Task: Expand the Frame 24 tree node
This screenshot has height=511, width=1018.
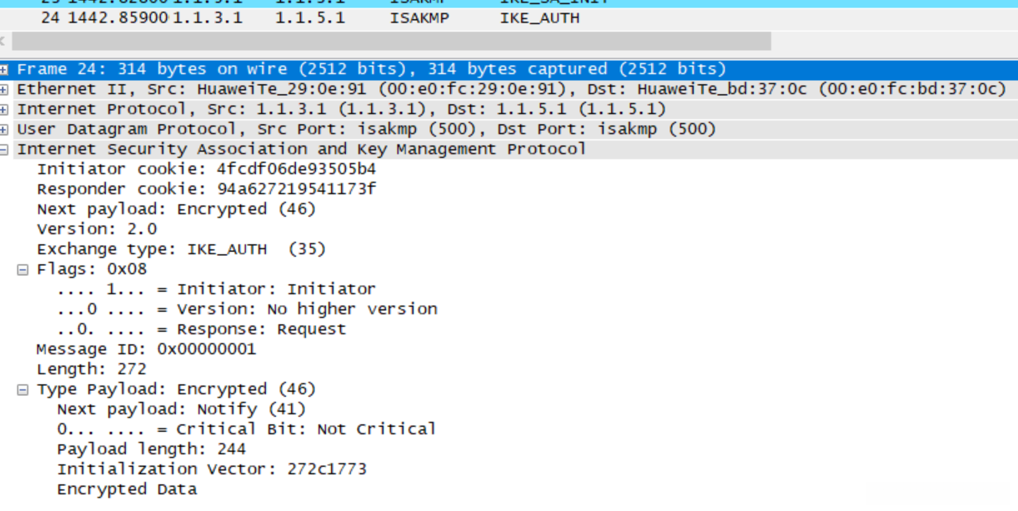Action: pos(5,69)
